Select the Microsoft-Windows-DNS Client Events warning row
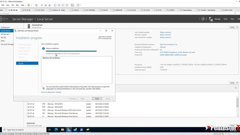This screenshot has height=135, width=240. pos(68,110)
